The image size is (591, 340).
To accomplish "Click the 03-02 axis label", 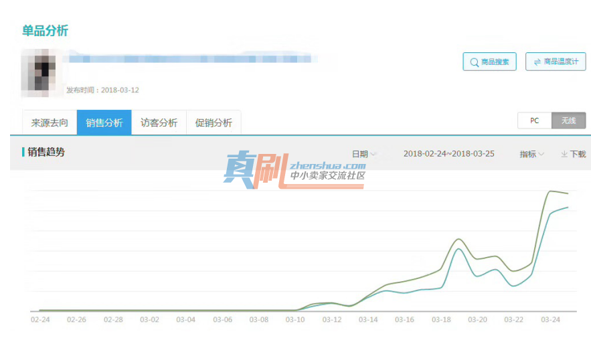I will pos(149,320).
